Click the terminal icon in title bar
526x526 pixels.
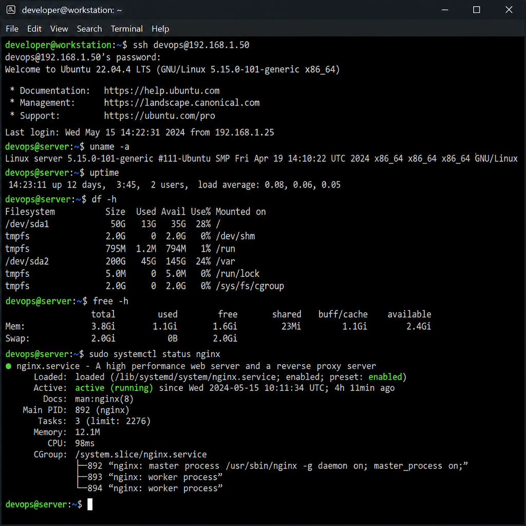[11, 10]
